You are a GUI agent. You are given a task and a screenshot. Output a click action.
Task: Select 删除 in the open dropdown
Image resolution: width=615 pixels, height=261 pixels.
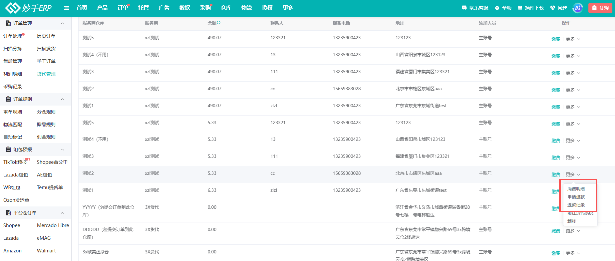pos(572,221)
